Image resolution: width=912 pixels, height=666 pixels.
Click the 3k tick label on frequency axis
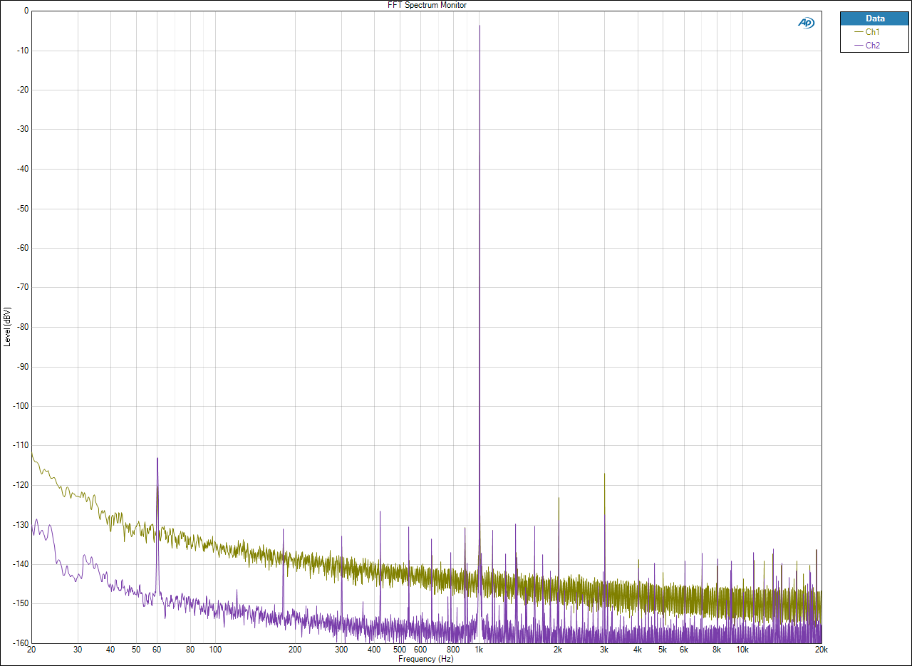[605, 650]
